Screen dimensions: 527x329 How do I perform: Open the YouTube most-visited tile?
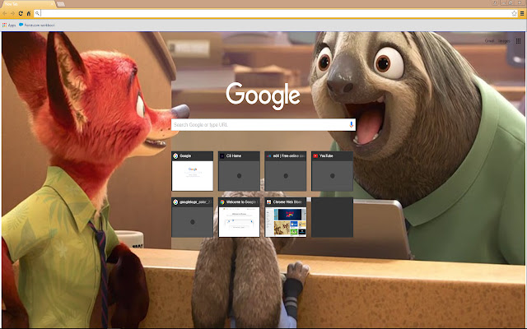click(x=332, y=171)
